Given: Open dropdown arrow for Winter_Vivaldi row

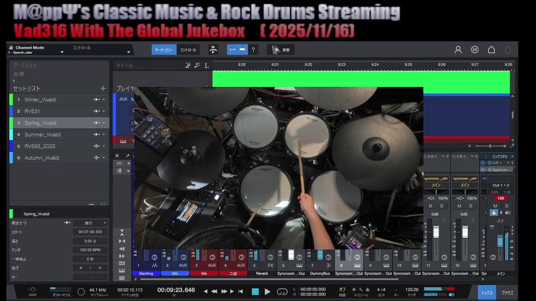Looking at the screenshot, I should pyautogui.click(x=104, y=99).
